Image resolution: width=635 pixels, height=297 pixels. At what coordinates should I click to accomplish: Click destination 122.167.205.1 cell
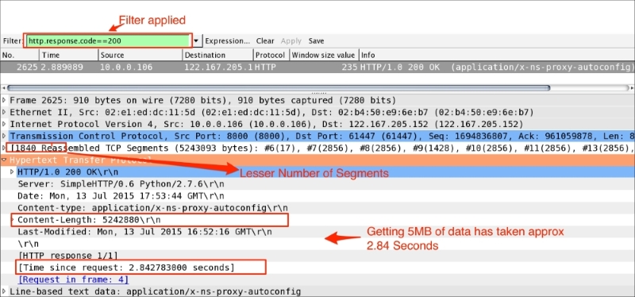pyautogui.click(x=217, y=67)
